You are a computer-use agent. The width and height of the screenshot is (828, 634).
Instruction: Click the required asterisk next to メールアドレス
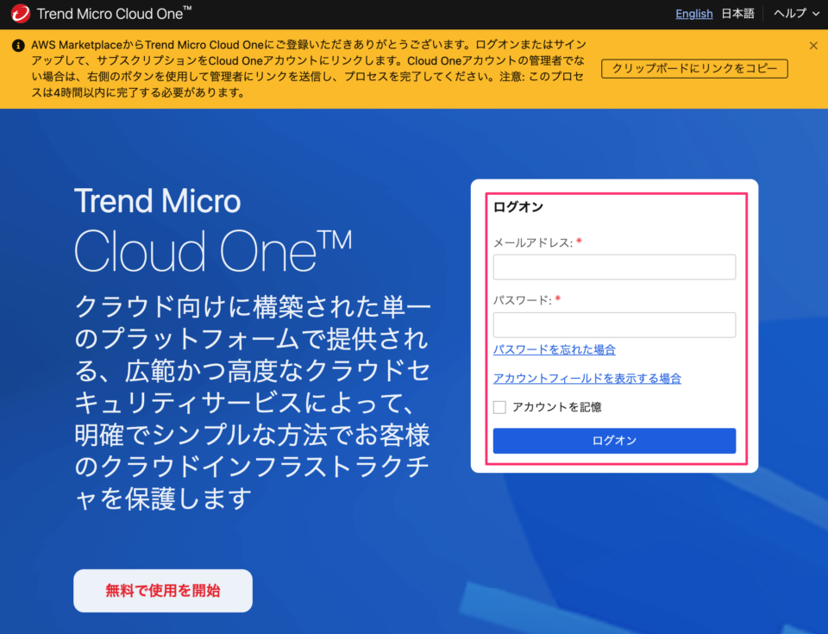click(x=578, y=239)
